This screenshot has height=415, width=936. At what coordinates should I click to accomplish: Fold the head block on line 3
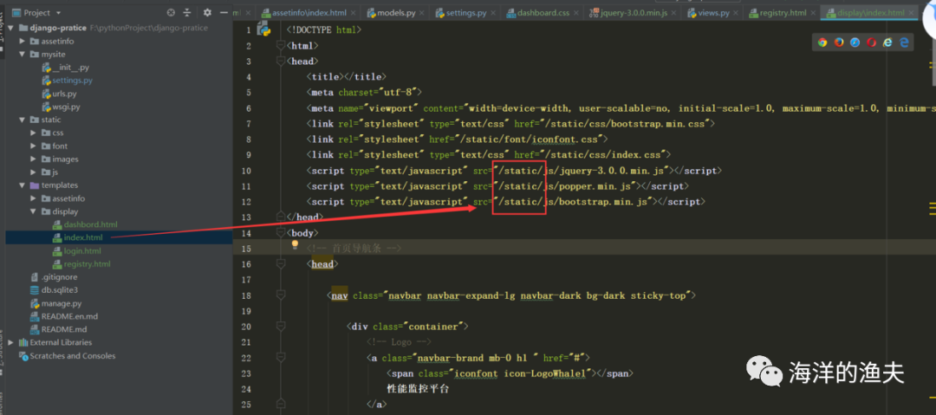pos(281,61)
